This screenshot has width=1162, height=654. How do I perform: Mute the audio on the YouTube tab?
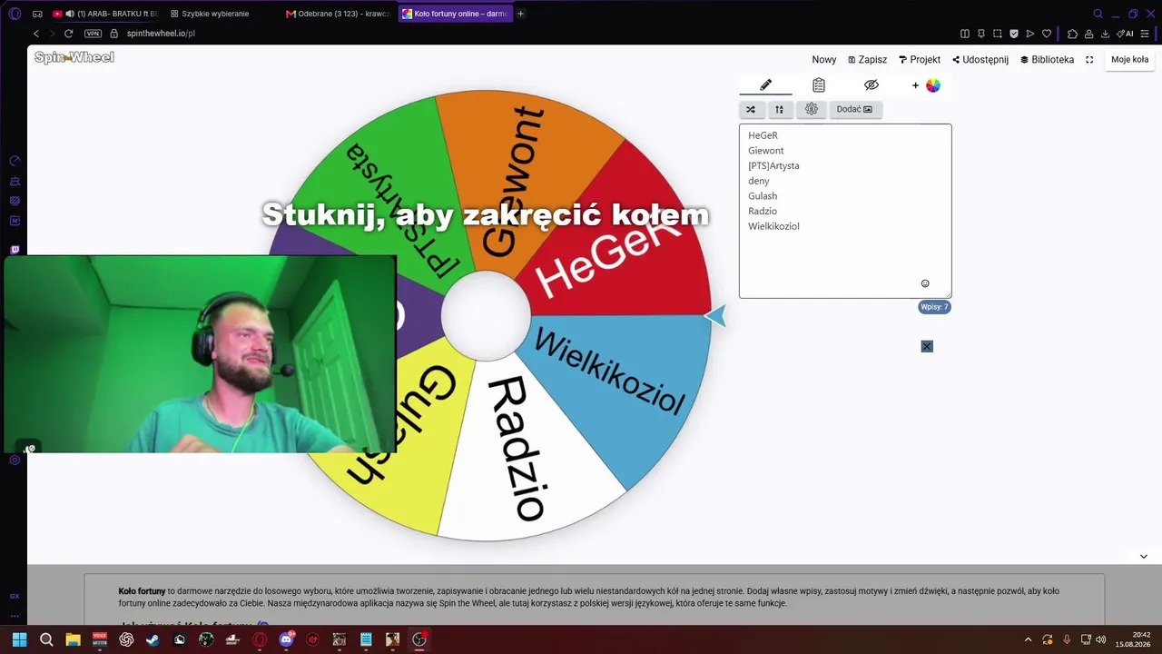pyautogui.click(x=70, y=14)
